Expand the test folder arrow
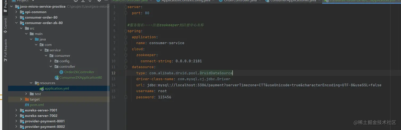401x130 pixels. pyautogui.click(x=26, y=94)
